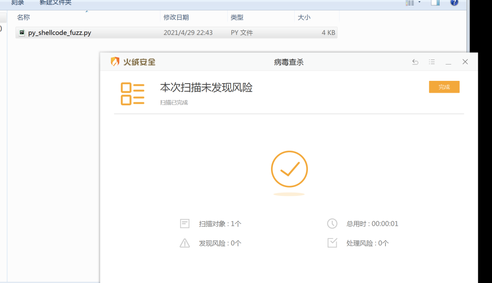
Task: Click the 2021/4/29 22:43 date cell
Action: coord(188,33)
